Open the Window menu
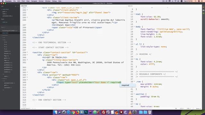The height and width of the screenshot is (115, 205). point(48,1)
